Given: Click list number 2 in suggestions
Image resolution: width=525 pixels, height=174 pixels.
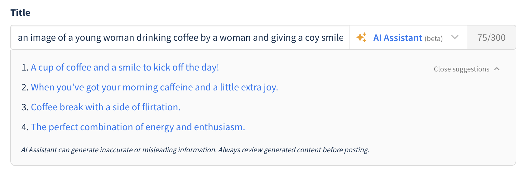Looking at the screenshot, I should tap(25, 87).
